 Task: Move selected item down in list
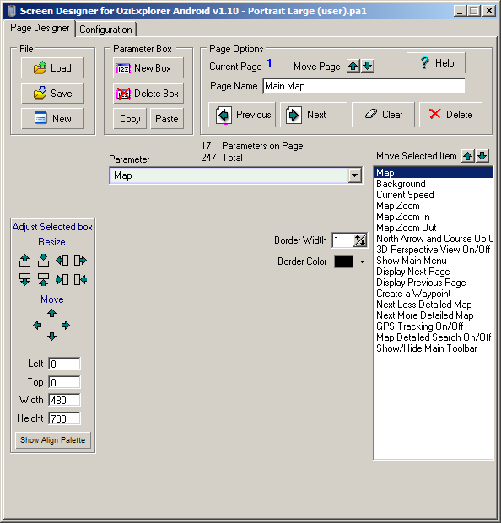tap(482, 156)
